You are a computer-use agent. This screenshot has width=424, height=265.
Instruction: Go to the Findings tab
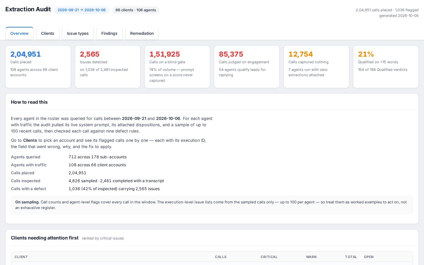coord(109,33)
